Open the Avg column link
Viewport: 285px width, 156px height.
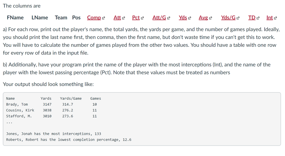point(203,18)
